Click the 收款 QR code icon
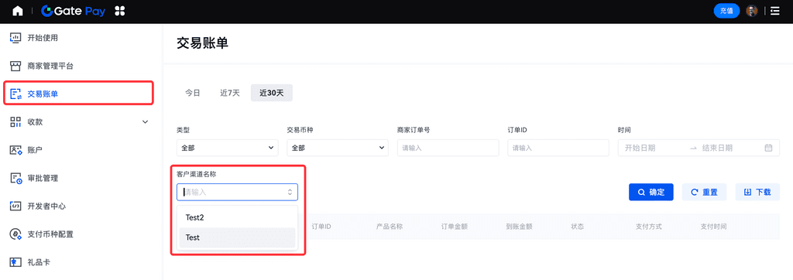The width and height of the screenshot is (793, 280). pos(16,121)
